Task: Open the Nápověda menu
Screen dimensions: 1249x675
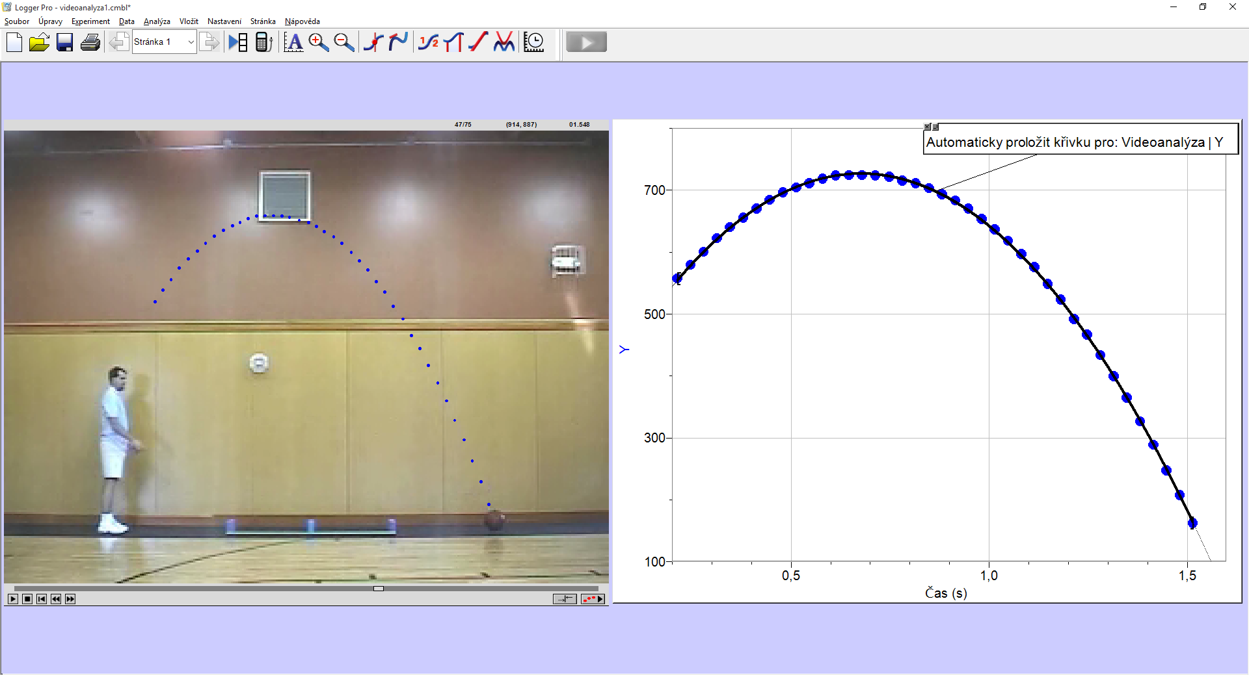Action: tap(302, 21)
